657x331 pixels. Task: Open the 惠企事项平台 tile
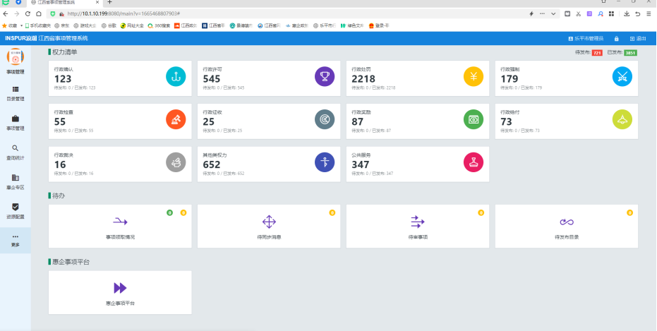pos(120,291)
